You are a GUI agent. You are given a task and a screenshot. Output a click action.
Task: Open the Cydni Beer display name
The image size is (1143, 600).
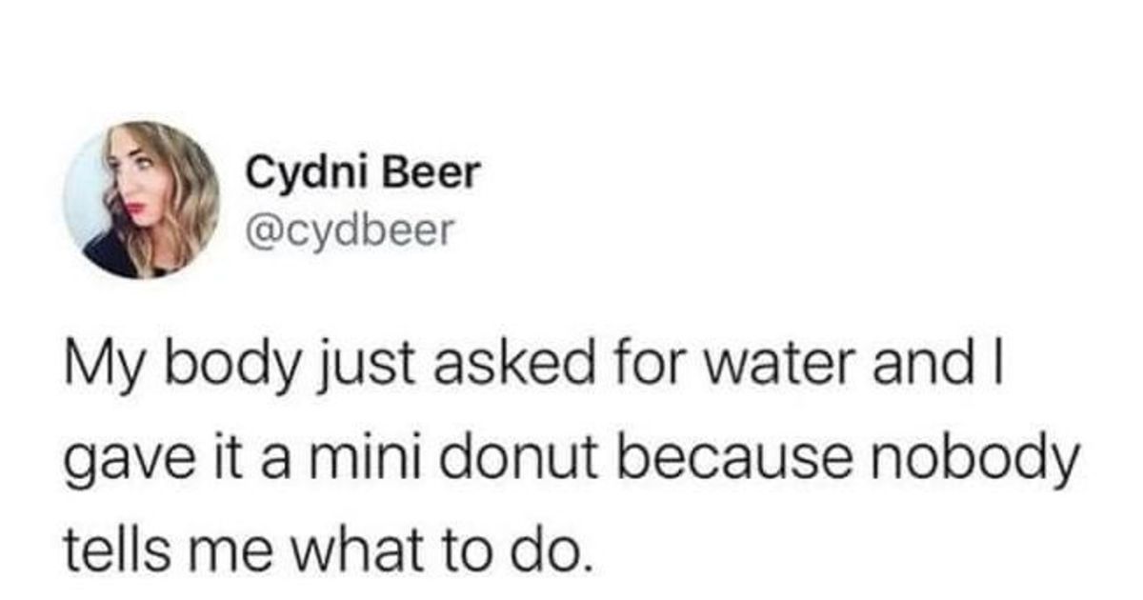[364, 173]
